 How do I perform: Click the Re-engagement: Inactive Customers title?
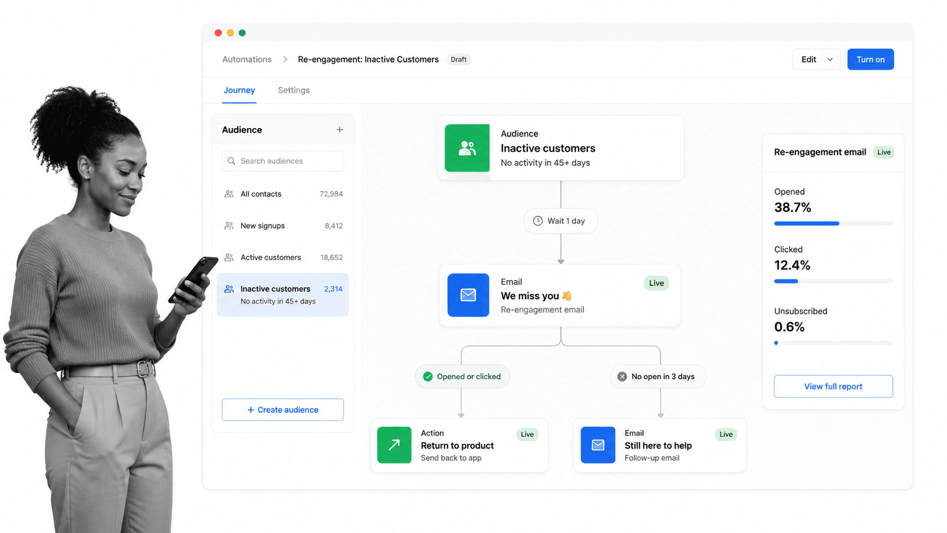pos(368,59)
